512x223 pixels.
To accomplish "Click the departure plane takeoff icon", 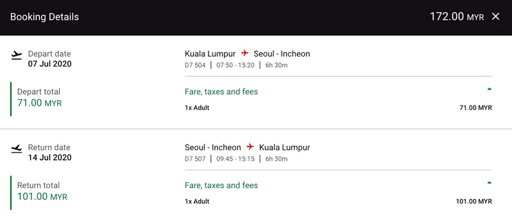I will click(17, 55).
